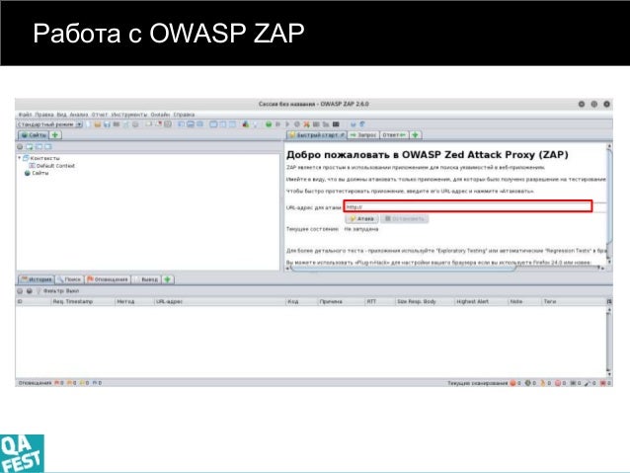This screenshot has width=630, height=473.
Task: Switch to the Запрос tab
Action: 363,135
